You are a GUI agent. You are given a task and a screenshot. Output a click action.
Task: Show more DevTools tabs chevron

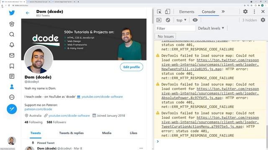[223, 12]
